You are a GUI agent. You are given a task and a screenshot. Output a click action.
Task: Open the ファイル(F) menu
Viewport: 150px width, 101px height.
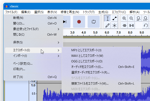[11, 12]
